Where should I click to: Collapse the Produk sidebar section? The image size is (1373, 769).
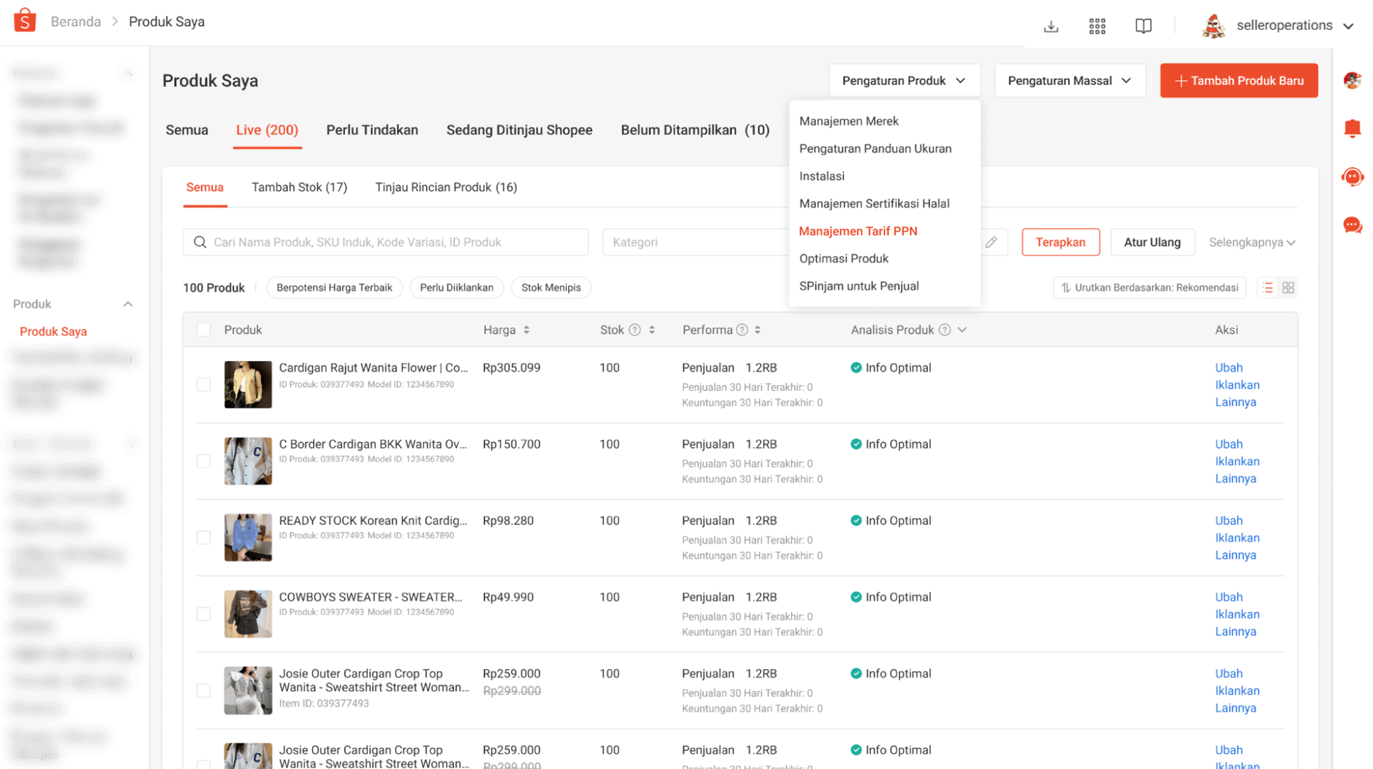128,304
